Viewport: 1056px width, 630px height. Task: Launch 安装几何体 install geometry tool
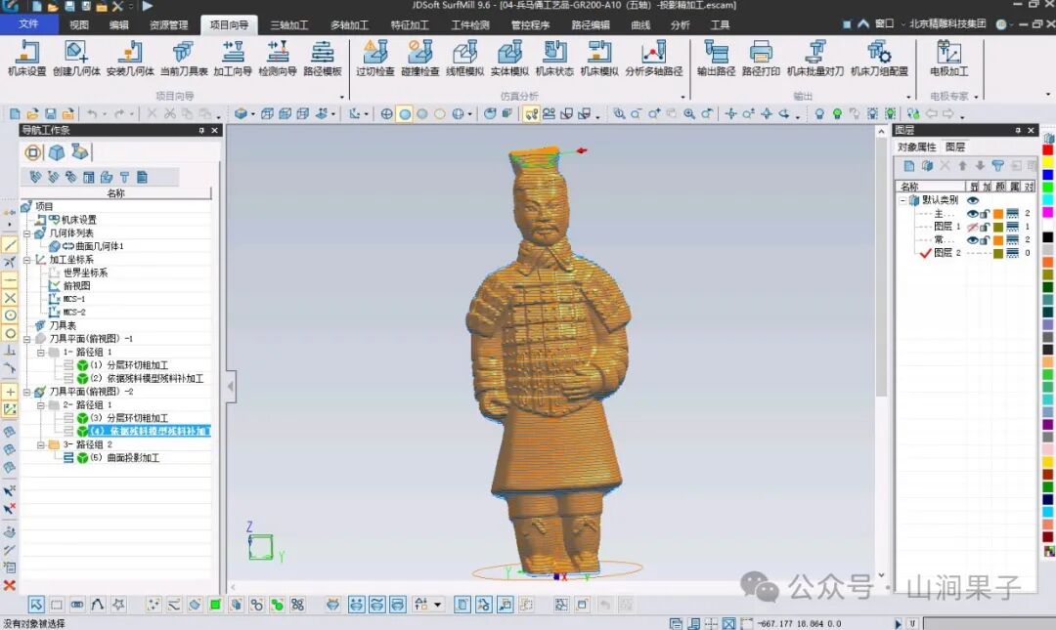(x=130, y=58)
